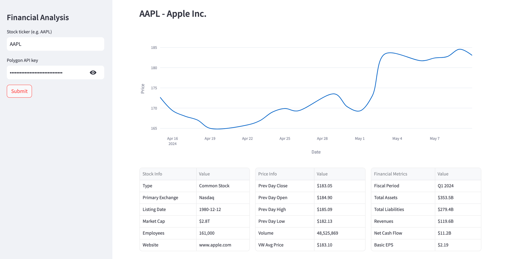Toggle visibility of the Polygon API key
507x259 pixels.
pyautogui.click(x=93, y=72)
